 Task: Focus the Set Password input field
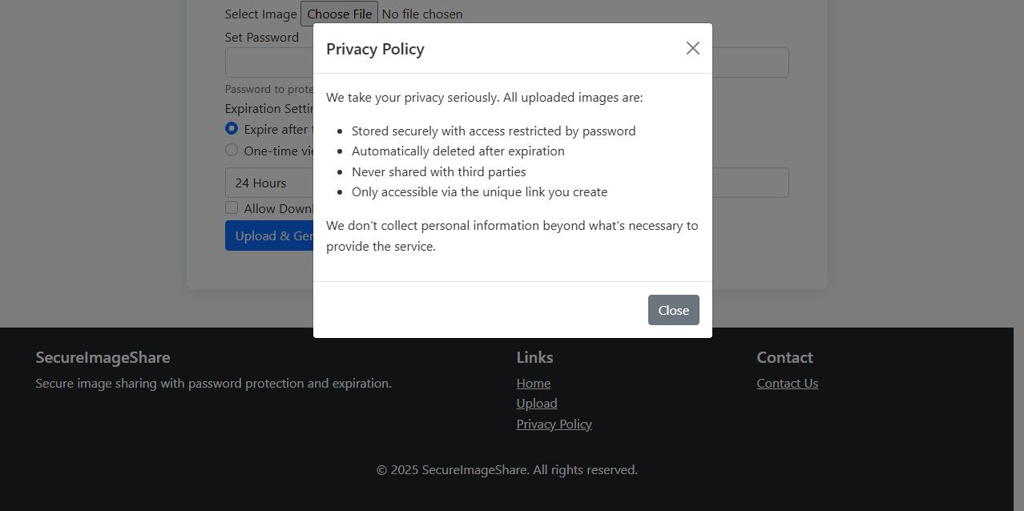268,62
